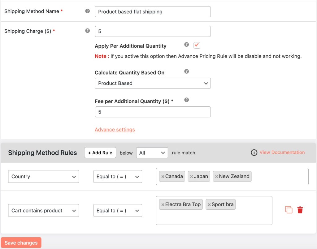Click help icon beside Shipping Charge
Viewport: 317px width, 249px height.
point(88,31)
